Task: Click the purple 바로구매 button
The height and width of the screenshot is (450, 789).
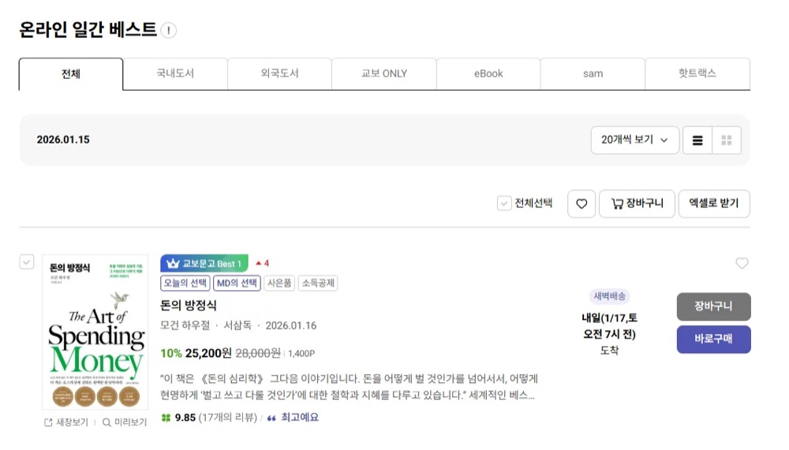Action: (713, 340)
